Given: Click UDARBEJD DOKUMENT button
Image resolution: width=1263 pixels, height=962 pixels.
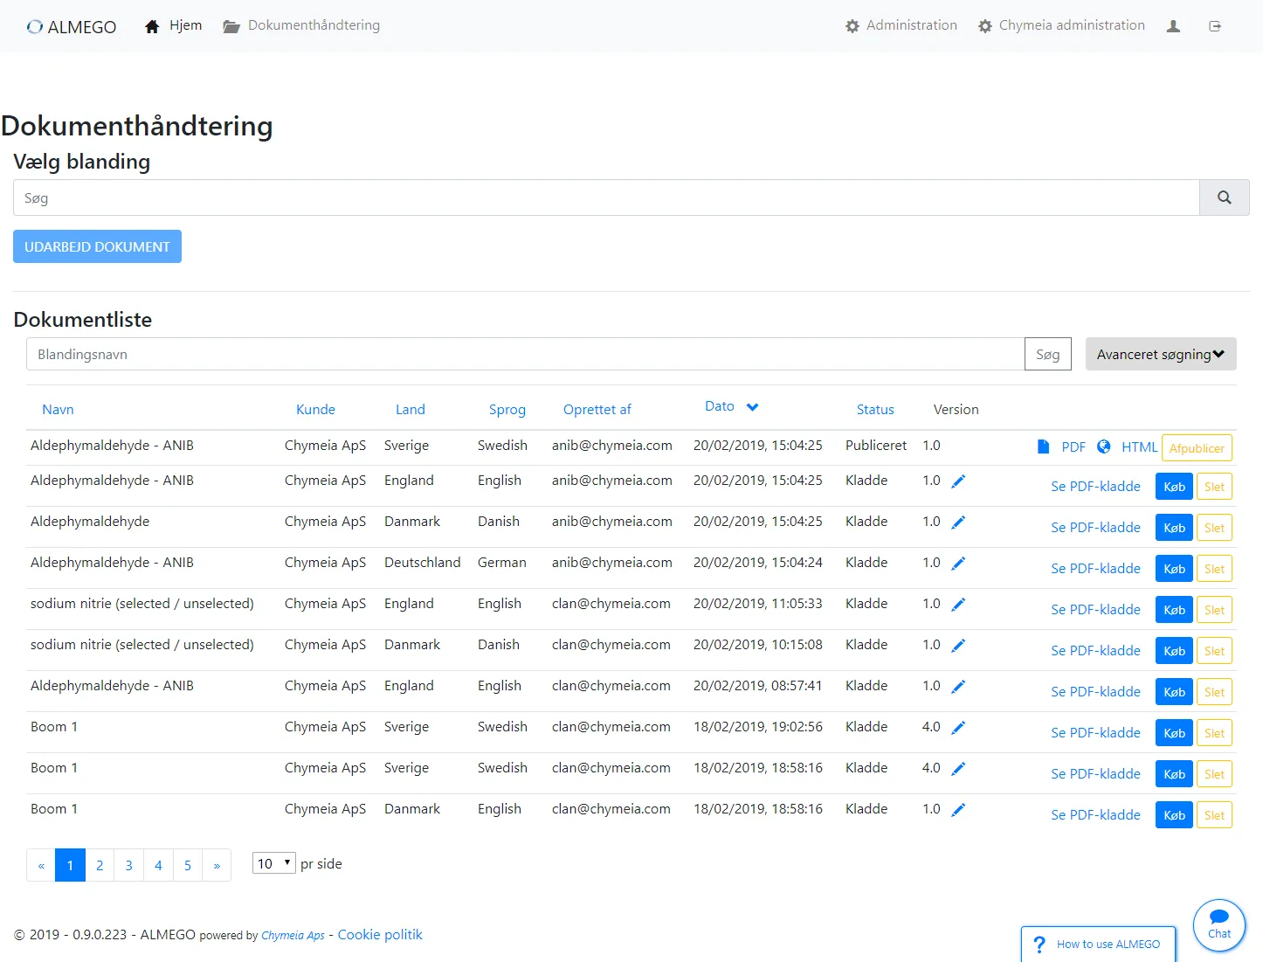Looking at the screenshot, I should pos(97,246).
